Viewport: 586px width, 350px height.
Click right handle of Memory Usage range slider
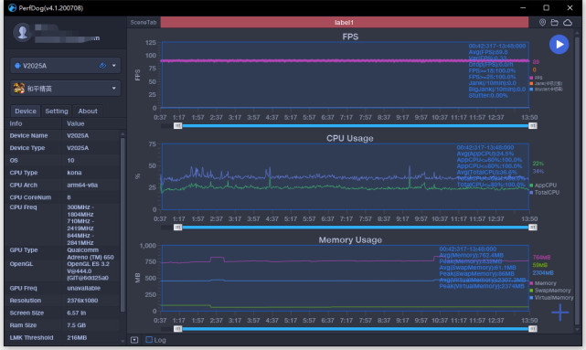(533, 329)
